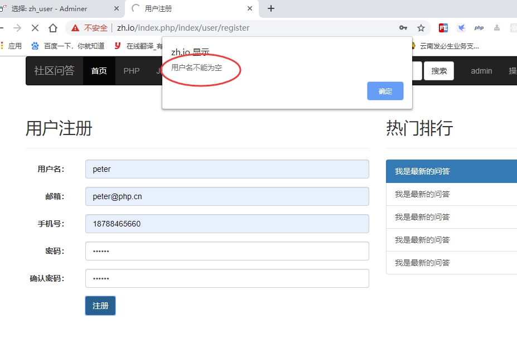Bookmark this page with the star icon
This screenshot has width=517, height=357.
[421, 27]
